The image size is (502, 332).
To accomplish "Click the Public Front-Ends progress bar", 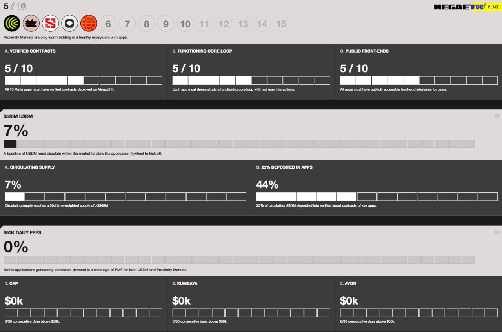I will point(419,80).
